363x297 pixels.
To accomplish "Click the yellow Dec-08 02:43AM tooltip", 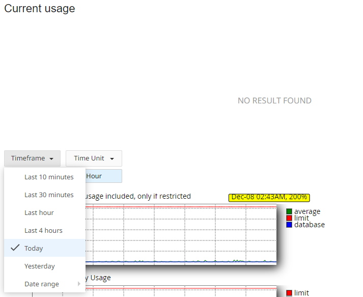I will (269, 197).
